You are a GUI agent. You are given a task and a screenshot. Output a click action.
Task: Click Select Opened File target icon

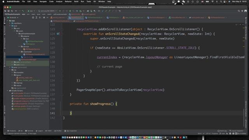33,17
